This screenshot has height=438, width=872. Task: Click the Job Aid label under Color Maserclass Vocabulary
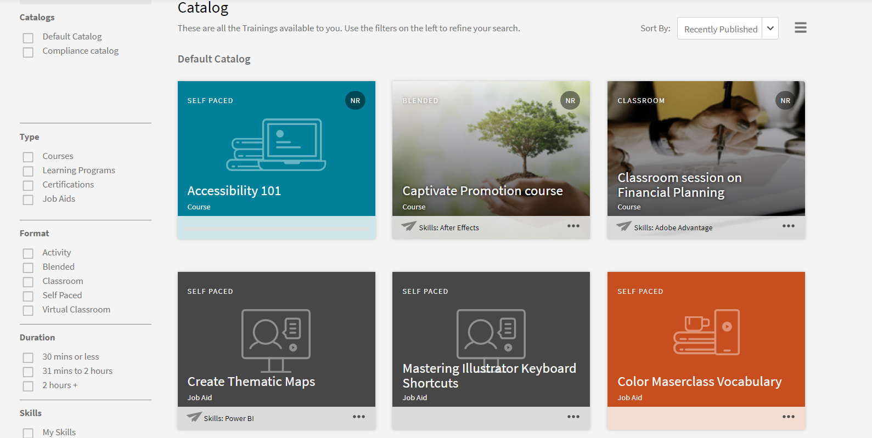[630, 398]
